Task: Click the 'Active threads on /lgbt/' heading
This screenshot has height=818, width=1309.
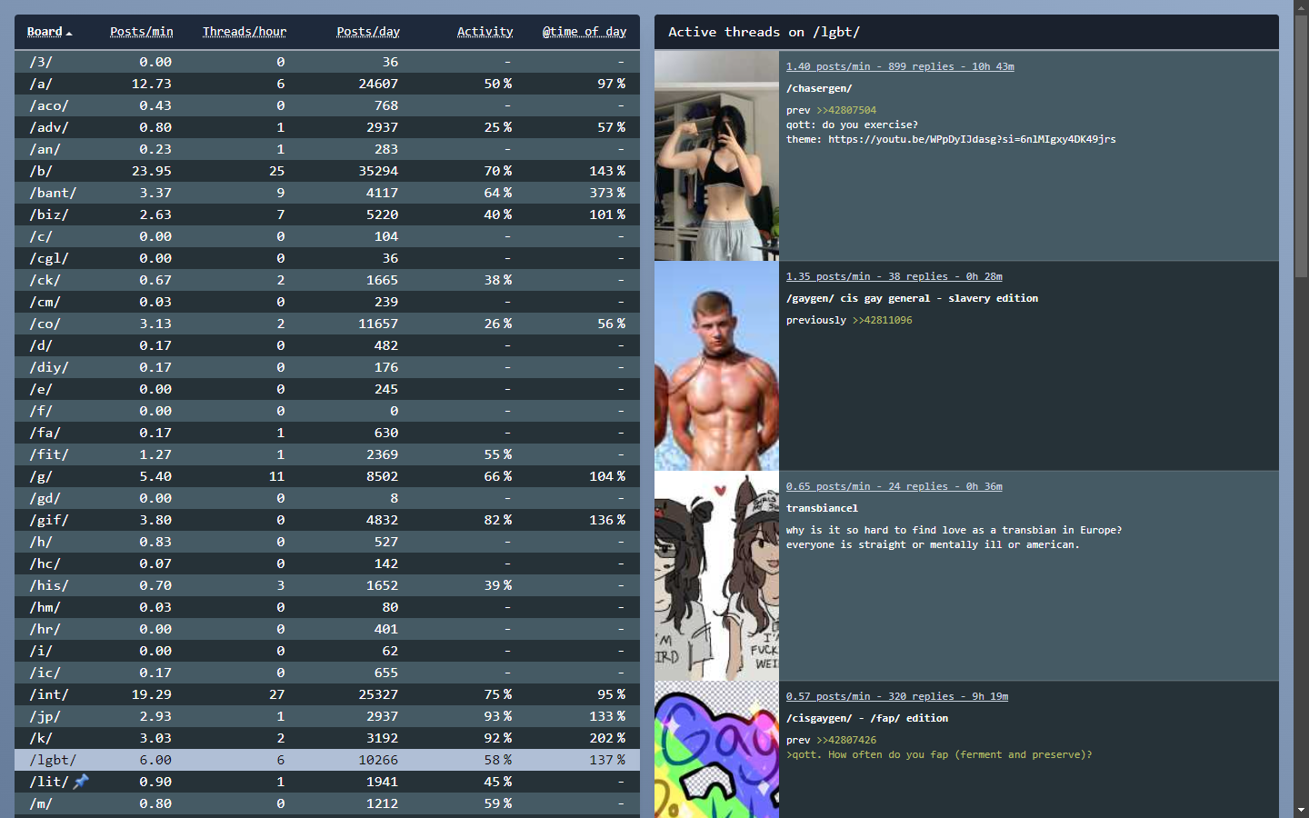Action: point(764,32)
